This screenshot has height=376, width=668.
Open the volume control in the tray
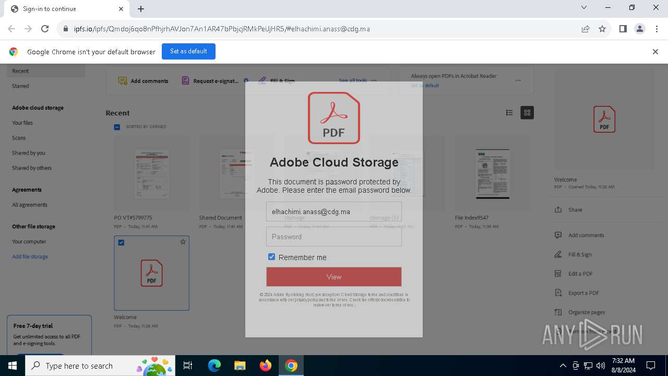[601, 366]
